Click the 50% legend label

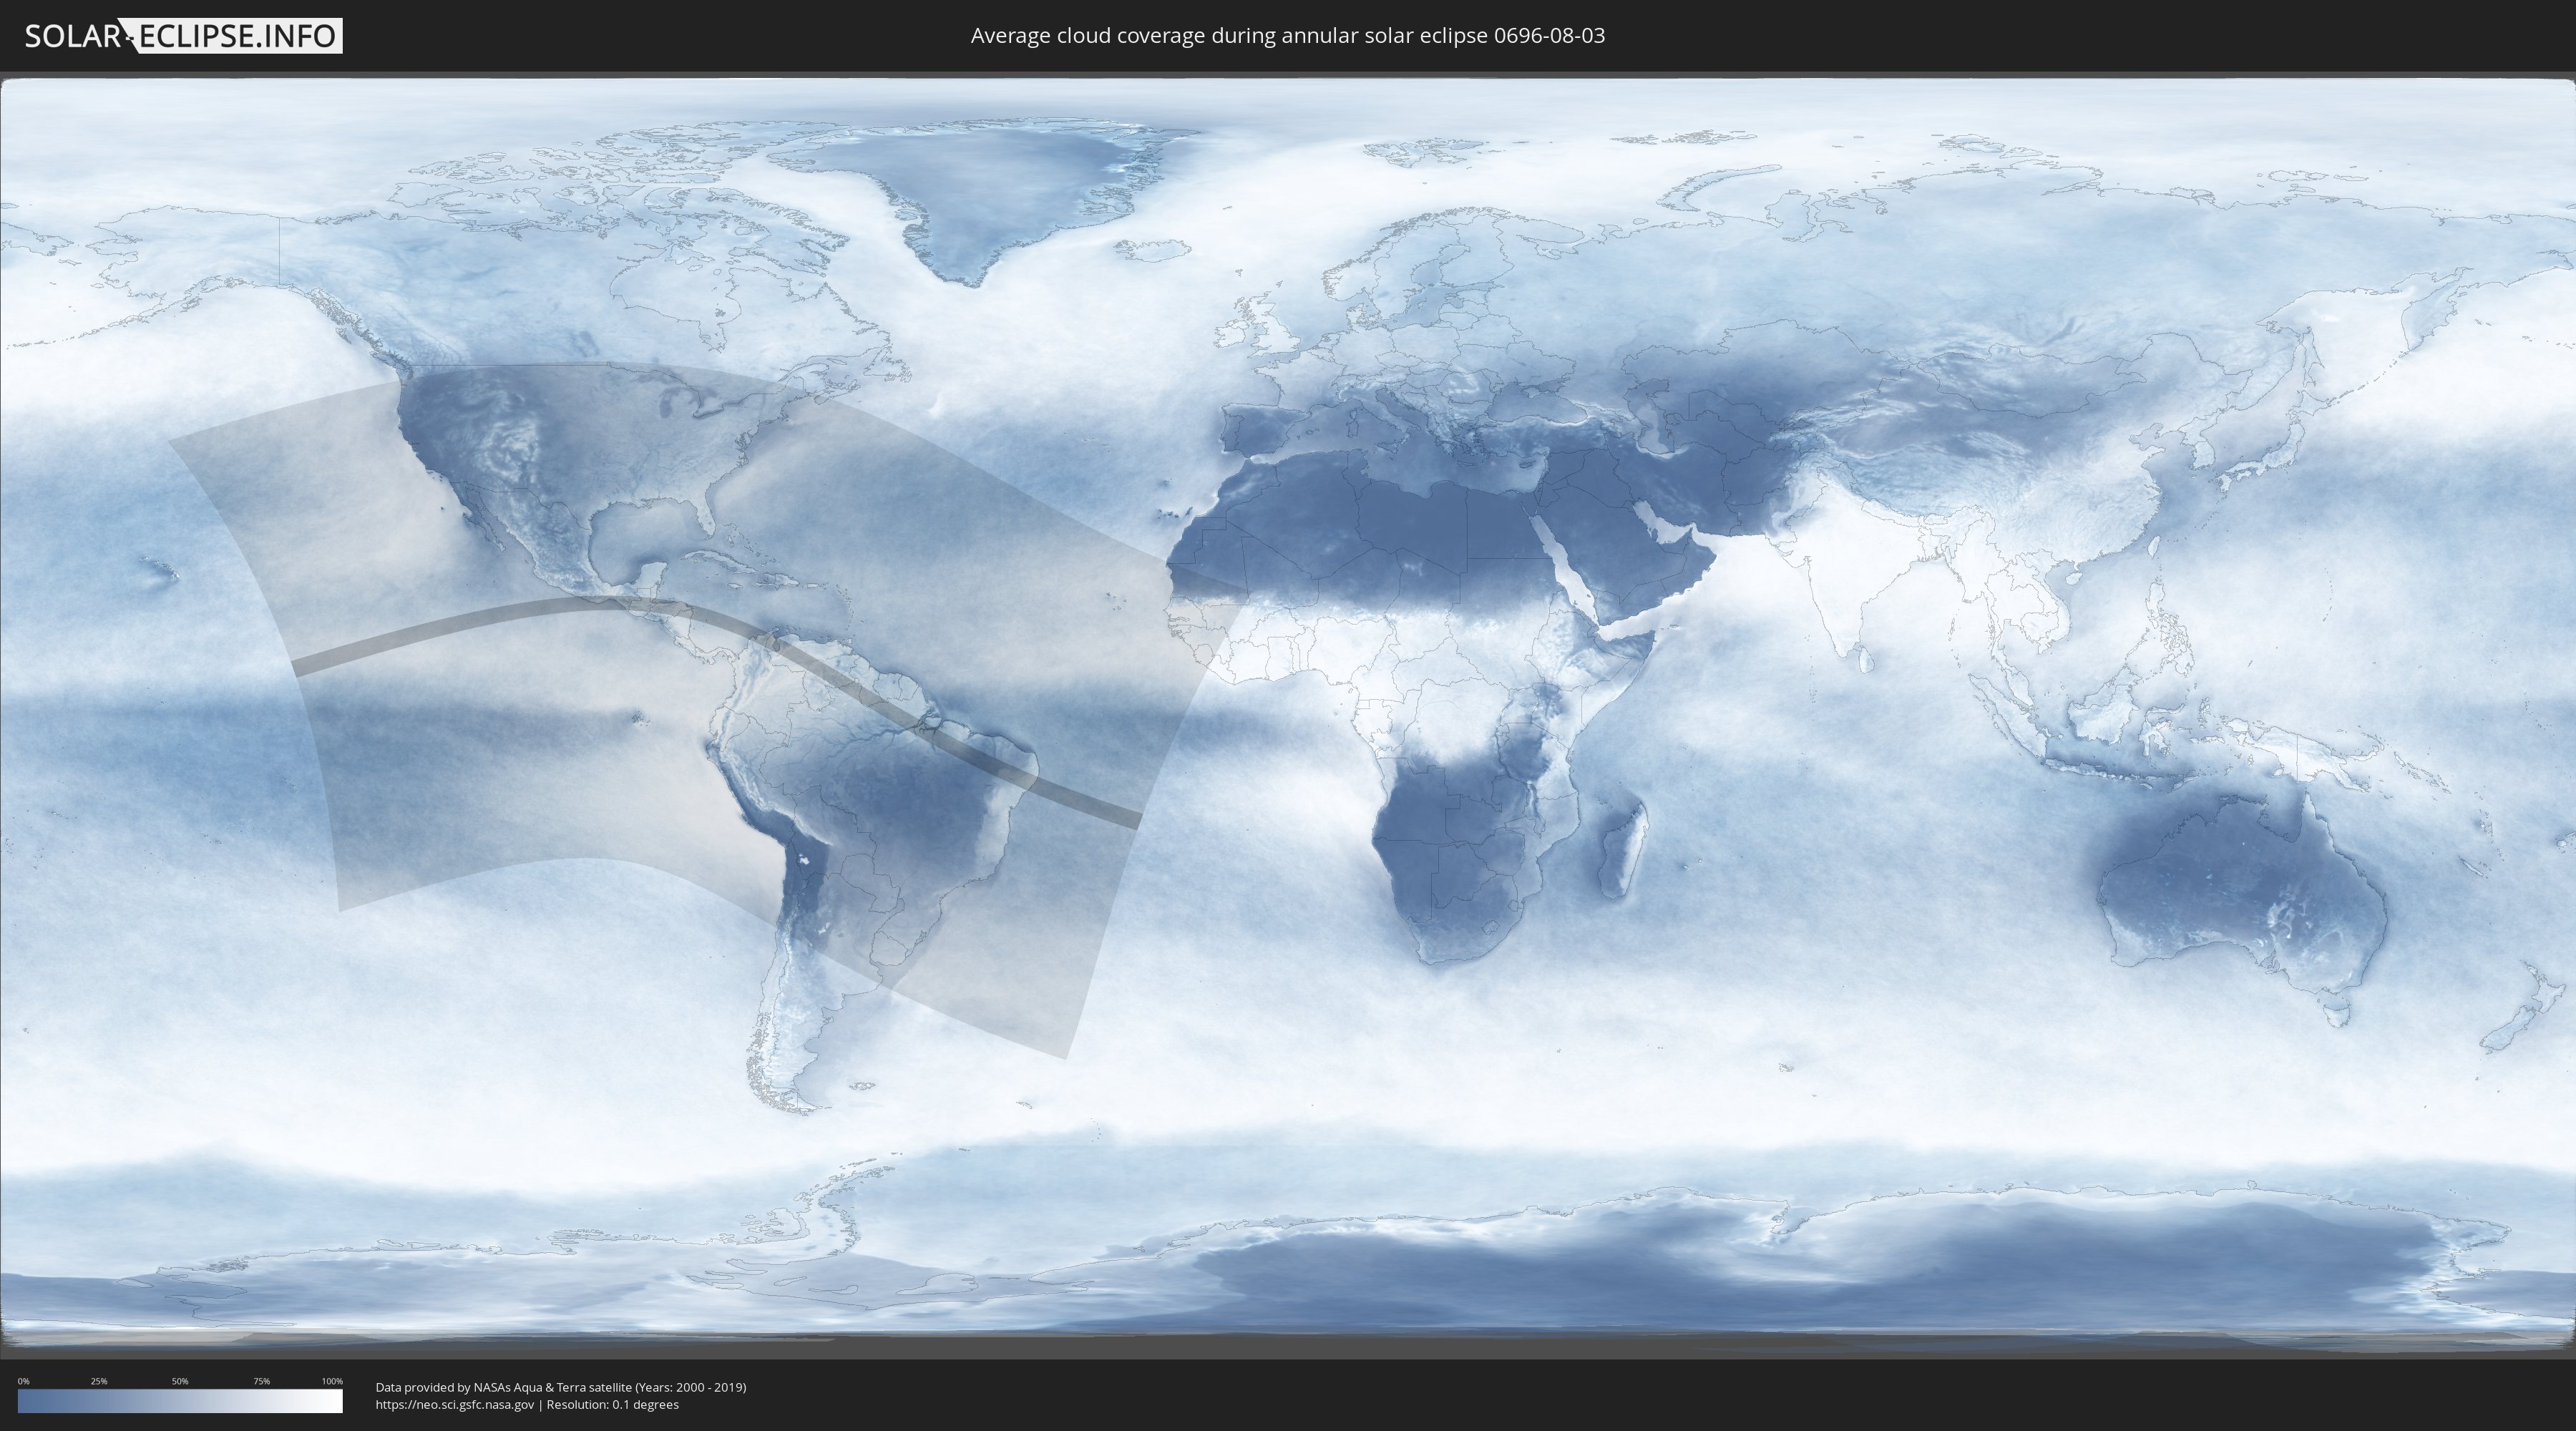[x=180, y=1381]
